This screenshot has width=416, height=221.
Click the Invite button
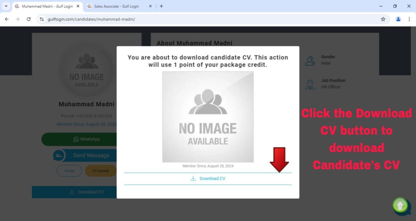tap(69, 171)
